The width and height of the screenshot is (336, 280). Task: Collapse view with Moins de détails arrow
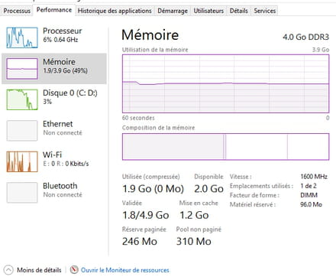[x=8, y=270]
